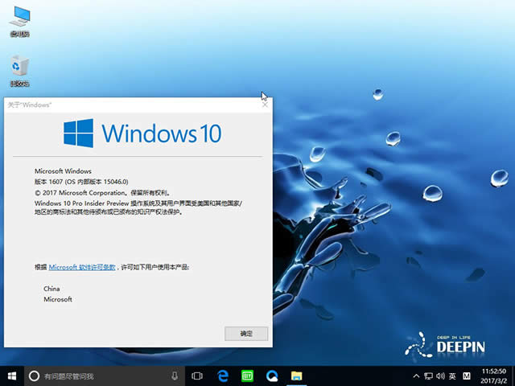
Task: Launch Microsoft Edge from the taskbar
Action: coord(223,376)
